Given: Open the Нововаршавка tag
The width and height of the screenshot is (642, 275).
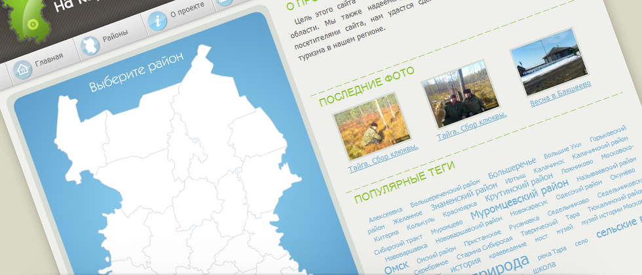Looking at the screenshot, I should (x=406, y=253).
